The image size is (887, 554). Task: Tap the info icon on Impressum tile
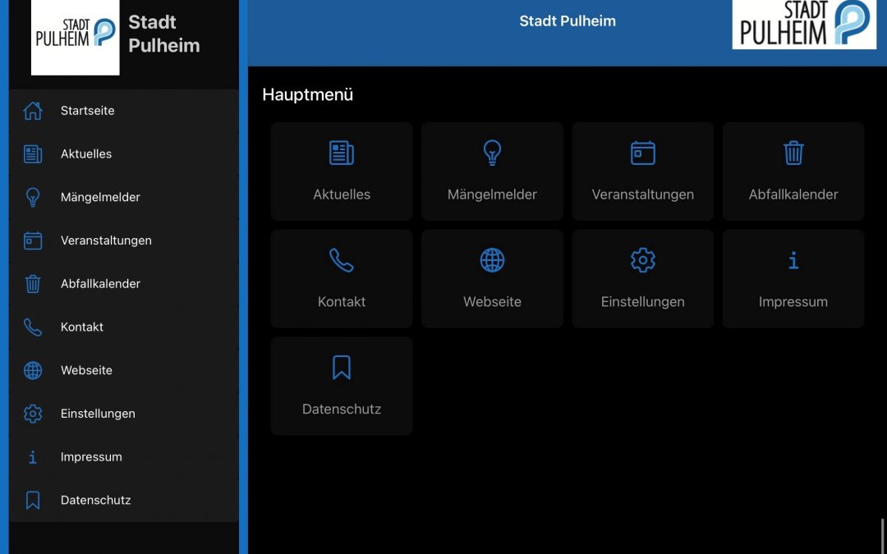pyautogui.click(x=793, y=261)
